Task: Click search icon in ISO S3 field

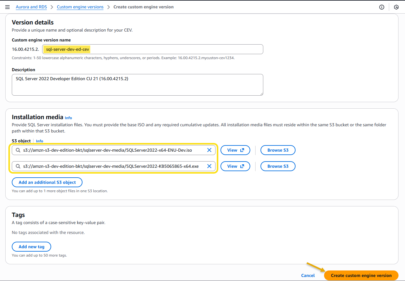Action: pos(17,150)
